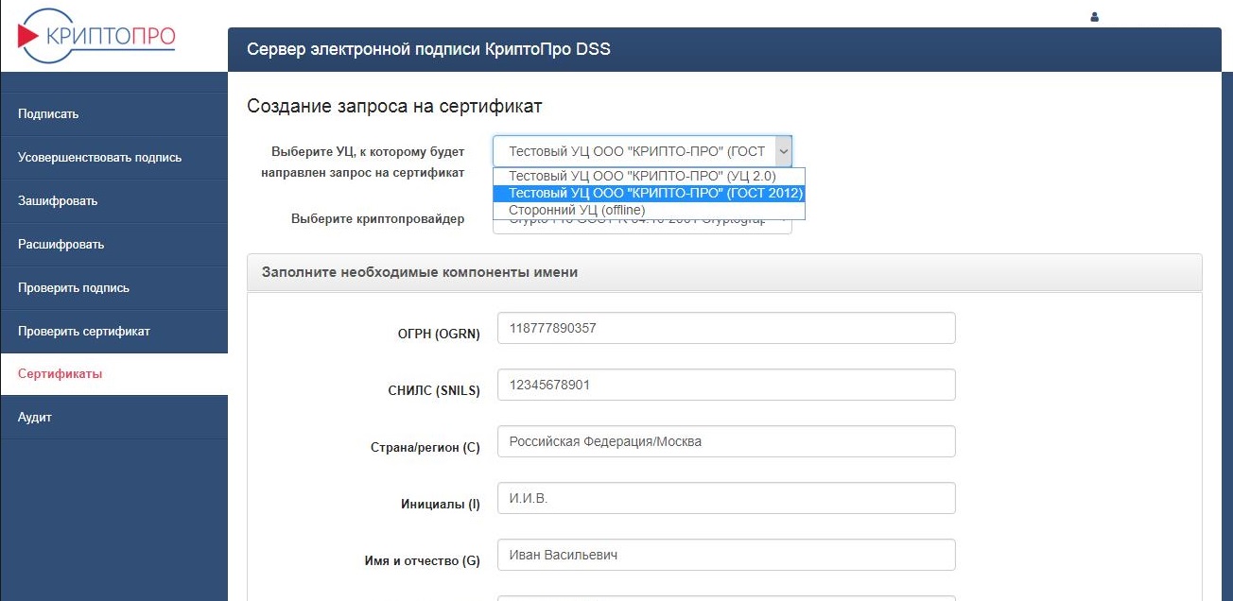Expand the certification authority dropdown arrow

point(782,151)
